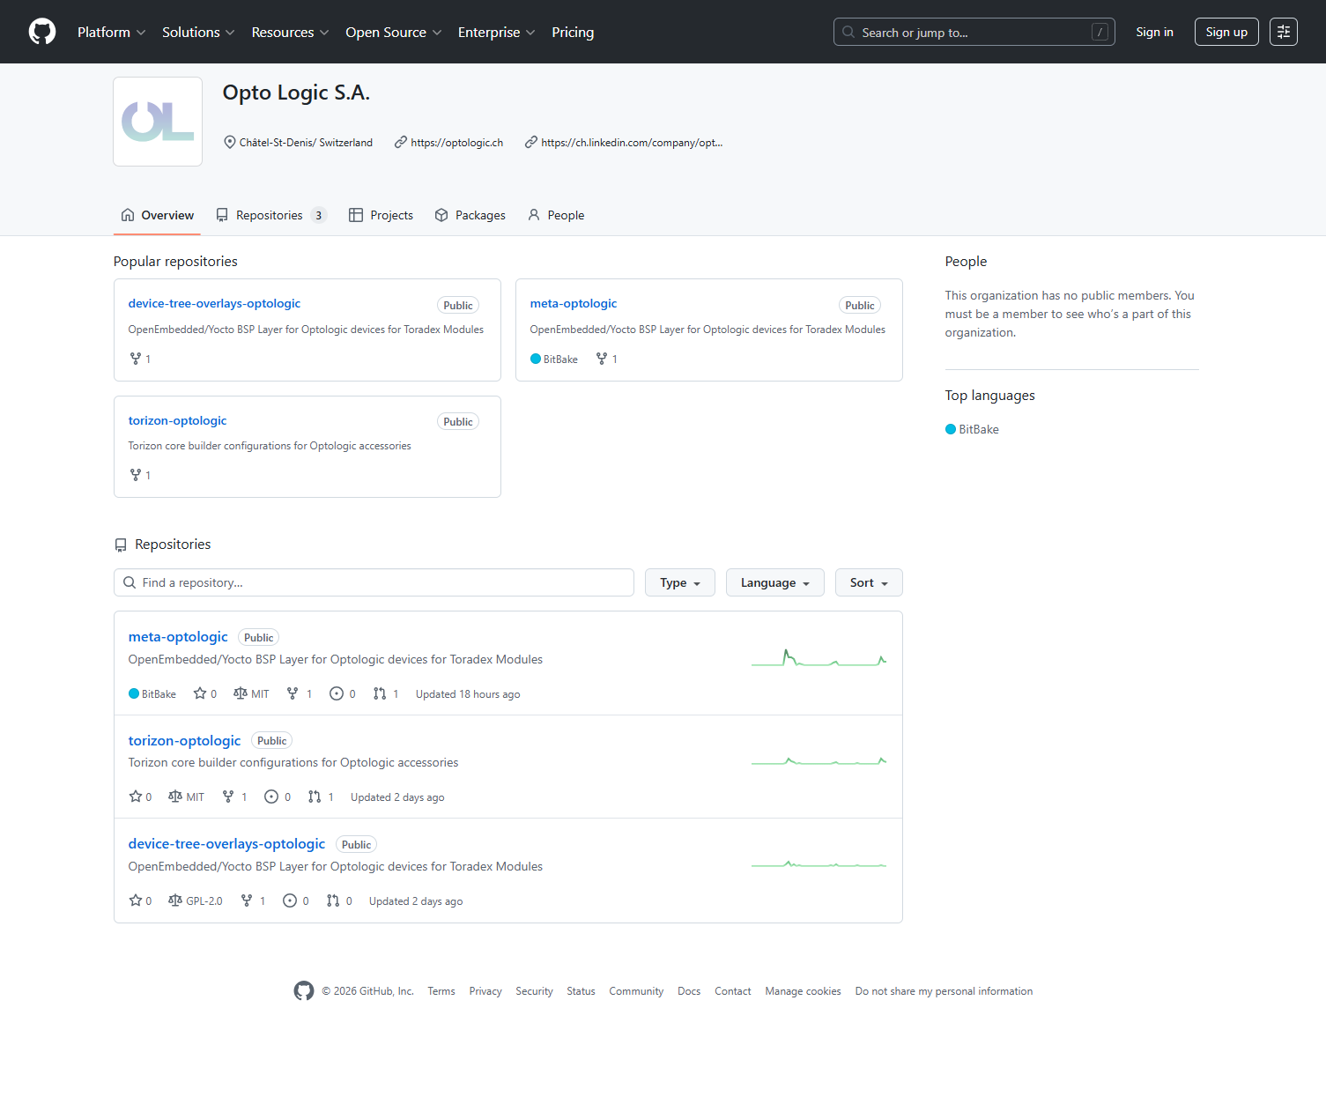
Task: Open pull requests icon in device-tree-overlays-optologic row
Action: pyautogui.click(x=333, y=900)
